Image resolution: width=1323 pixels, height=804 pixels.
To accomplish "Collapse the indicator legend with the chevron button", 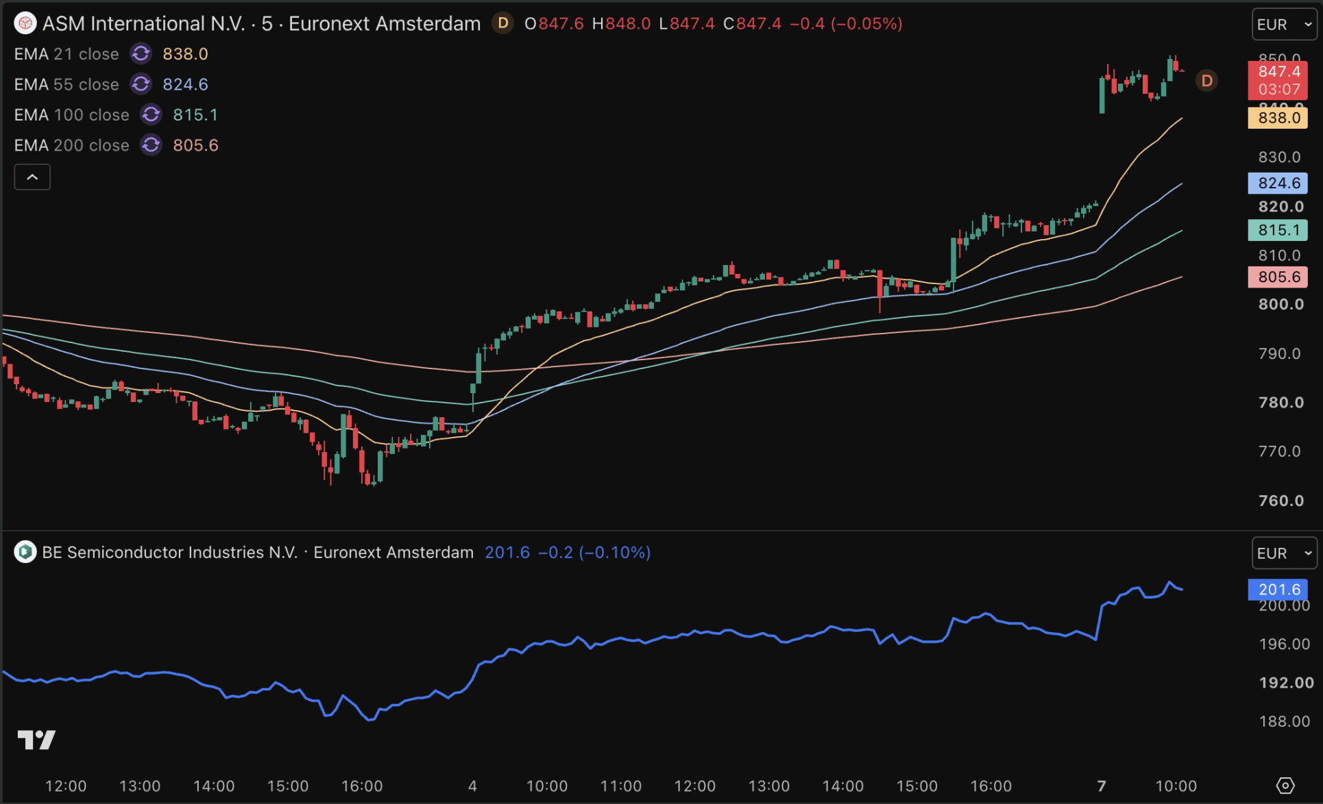I will [x=32, y=177].
